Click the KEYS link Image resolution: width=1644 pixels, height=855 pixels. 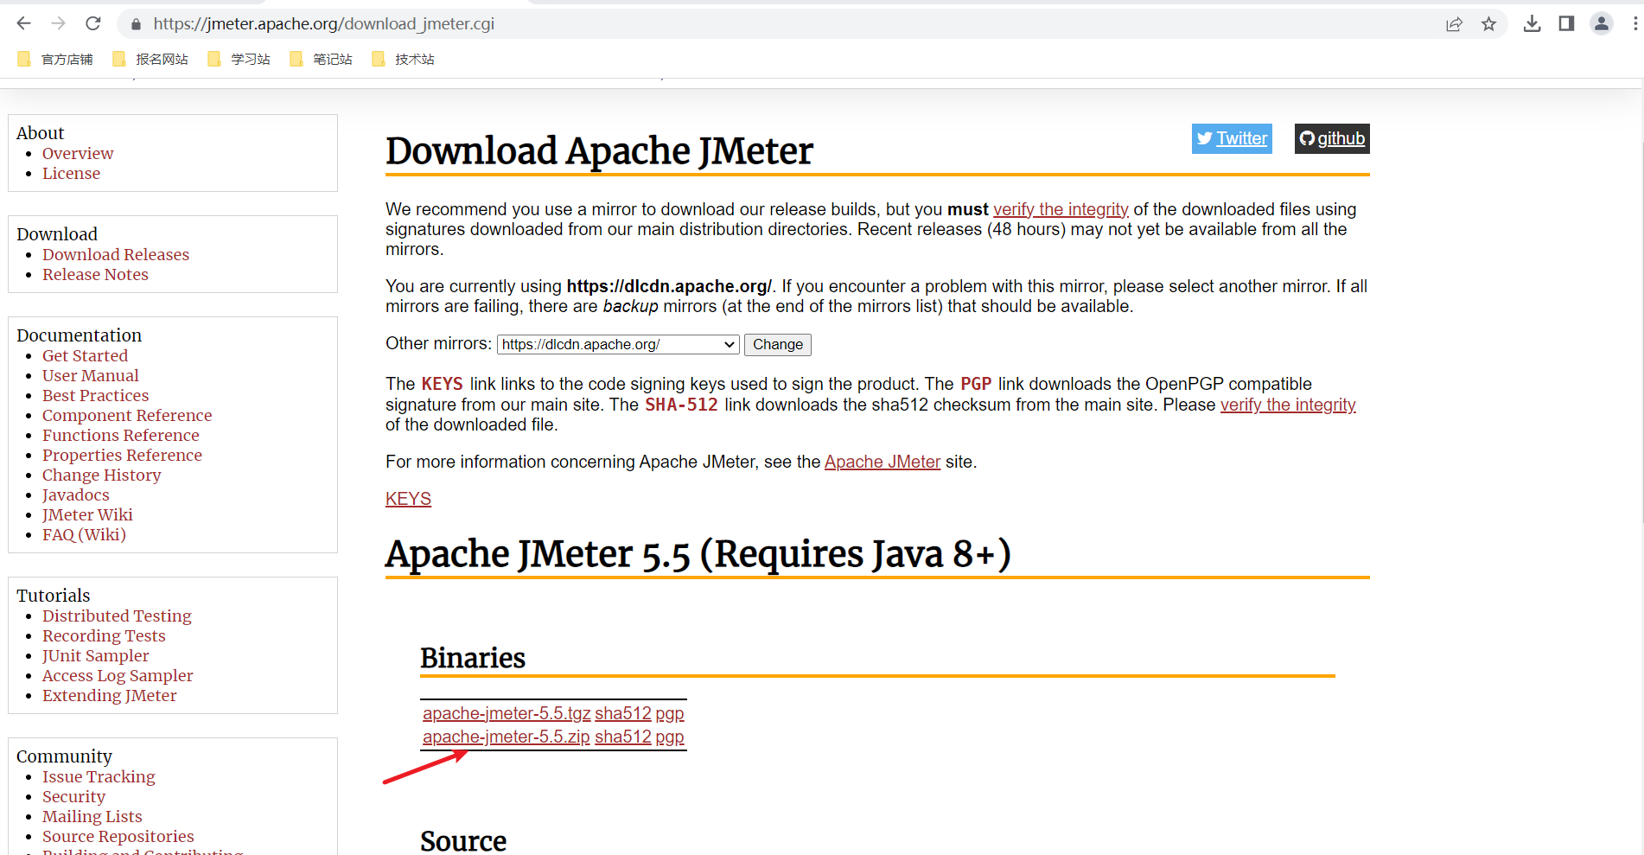(408, 499)
